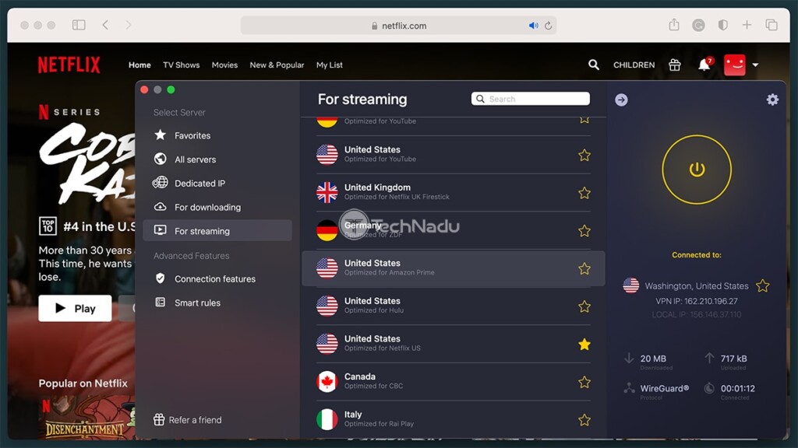Unfavorite the Netflix US server star

click(x=584, y=345)
